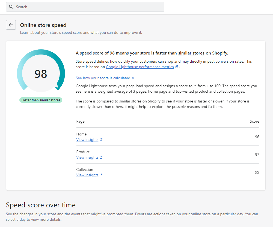Click the "Score" column header
The width and height of the screenshot is (273, 227).
pos(254,121)
